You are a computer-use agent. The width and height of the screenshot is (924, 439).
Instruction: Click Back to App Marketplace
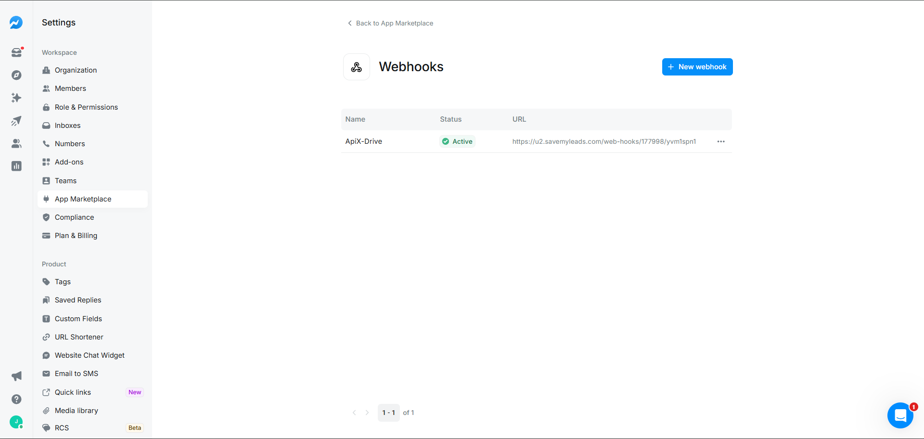tap(390, 23)
